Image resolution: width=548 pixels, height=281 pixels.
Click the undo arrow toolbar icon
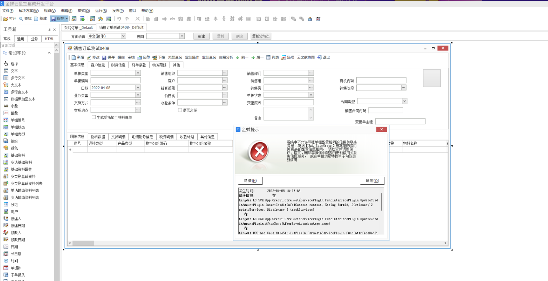coord(119,19)
